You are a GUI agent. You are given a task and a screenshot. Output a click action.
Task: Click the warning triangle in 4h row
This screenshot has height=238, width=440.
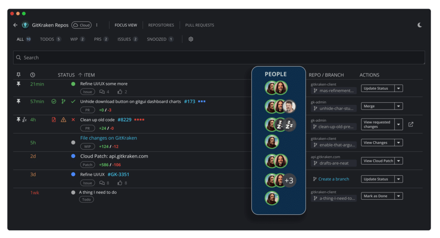(x=64, y=119)
